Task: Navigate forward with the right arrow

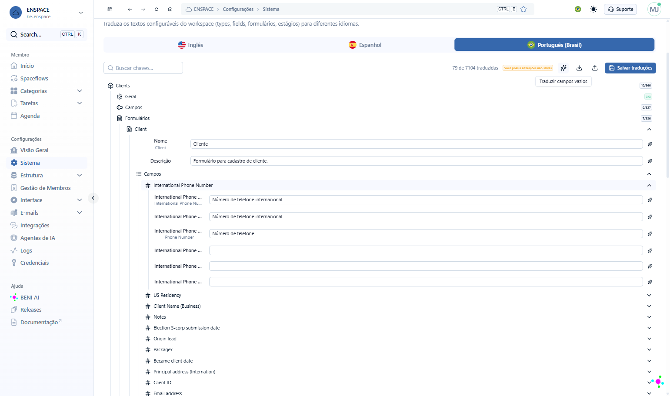Action: pos(143,9)
